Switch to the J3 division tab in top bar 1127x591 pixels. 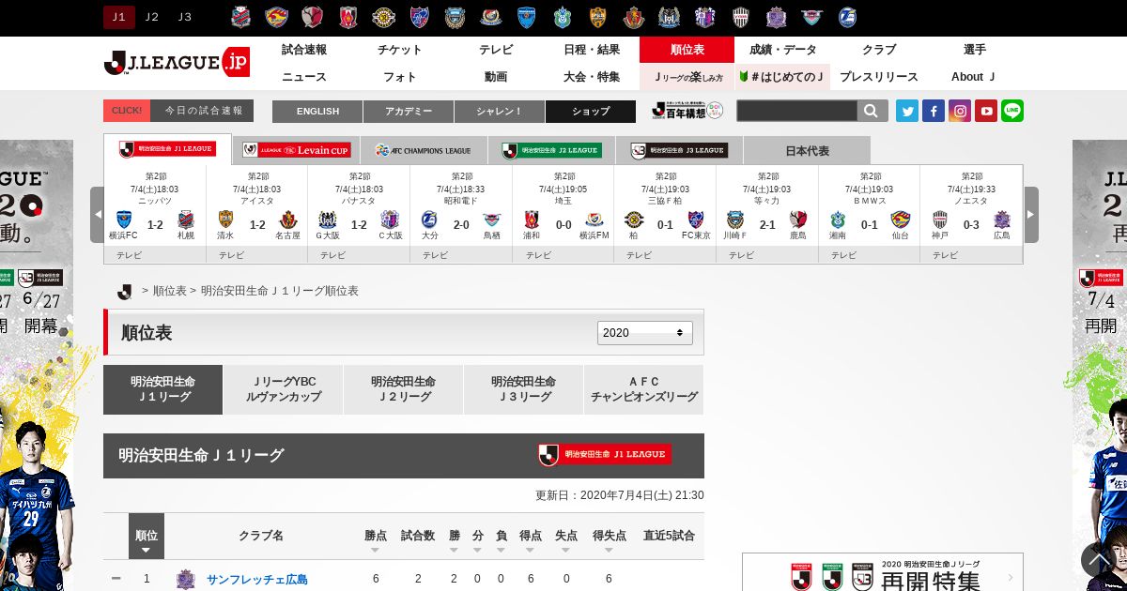(185, 17)
